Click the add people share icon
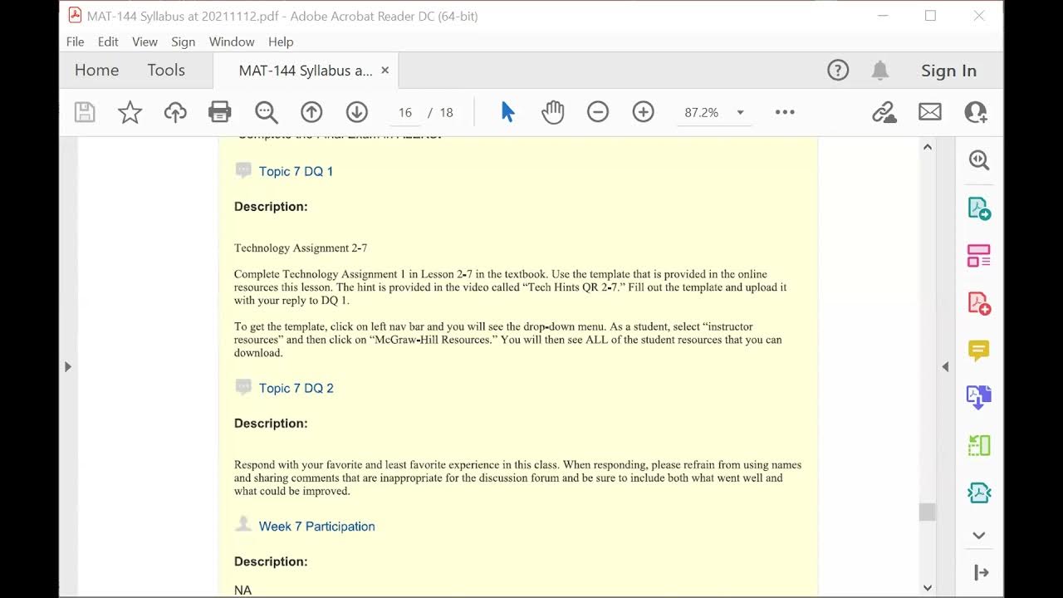The image size is (1063, 598). (x=976, y=112)
